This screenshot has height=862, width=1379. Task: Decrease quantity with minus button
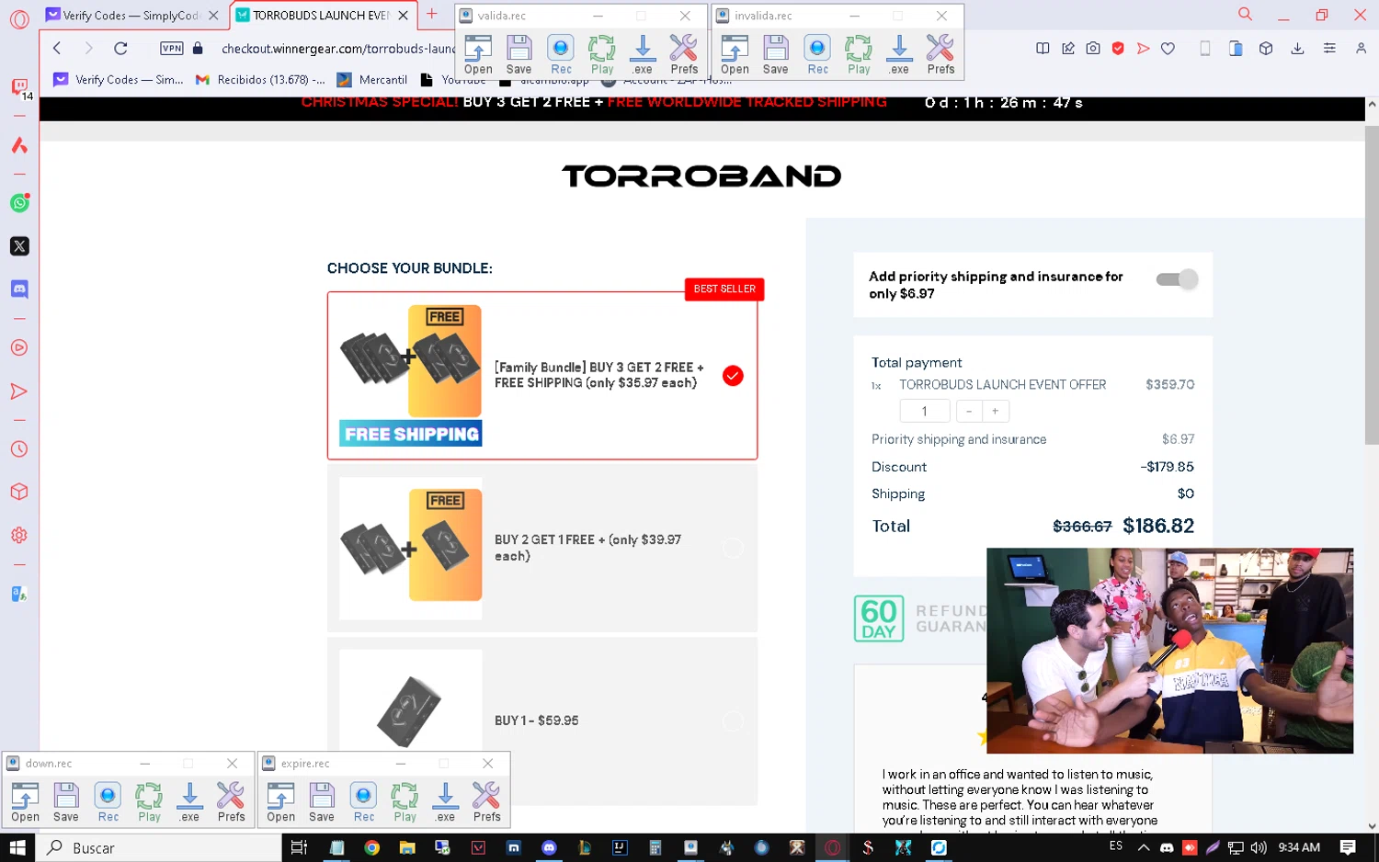tap(969, 411)
